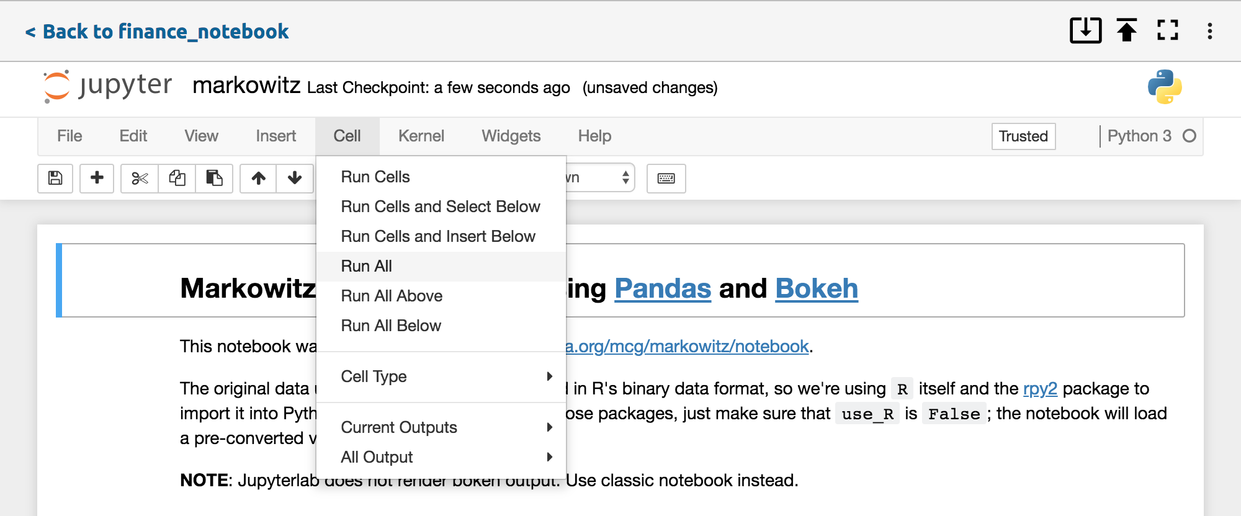Open the Kernel menu
Image resolution: width=1241 pixels, height=516 pixels.
[x=421, y=136]
